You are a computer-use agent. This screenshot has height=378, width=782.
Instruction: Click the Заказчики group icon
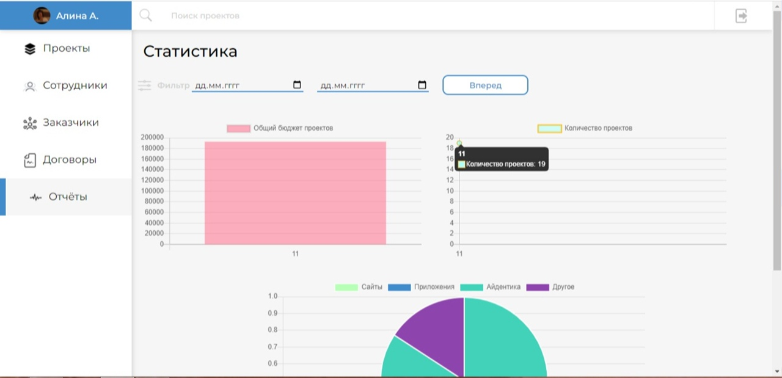(x=30, y=123)
